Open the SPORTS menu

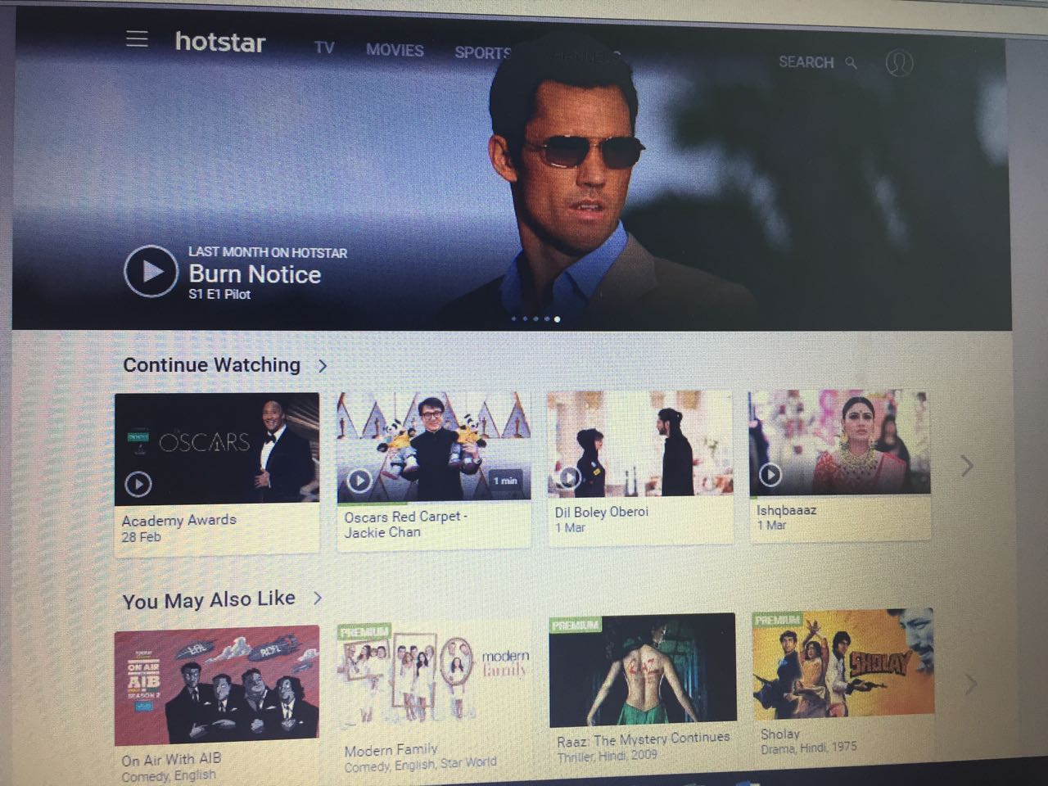tap(483, 52)
